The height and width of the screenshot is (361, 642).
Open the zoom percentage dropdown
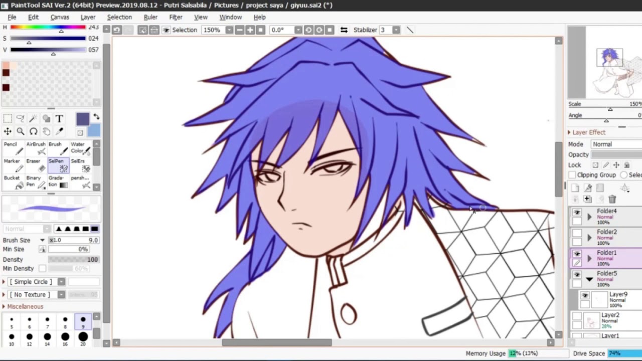(x=229, y=30)
